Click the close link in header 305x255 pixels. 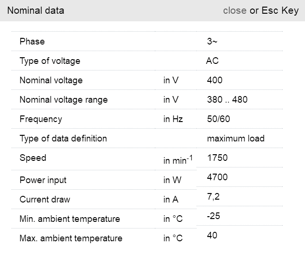234,10
